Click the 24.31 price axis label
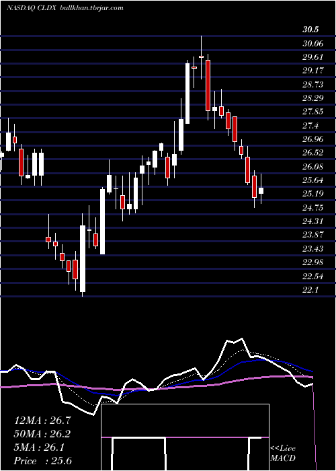 pyautogui.click(x=313, y=221)
